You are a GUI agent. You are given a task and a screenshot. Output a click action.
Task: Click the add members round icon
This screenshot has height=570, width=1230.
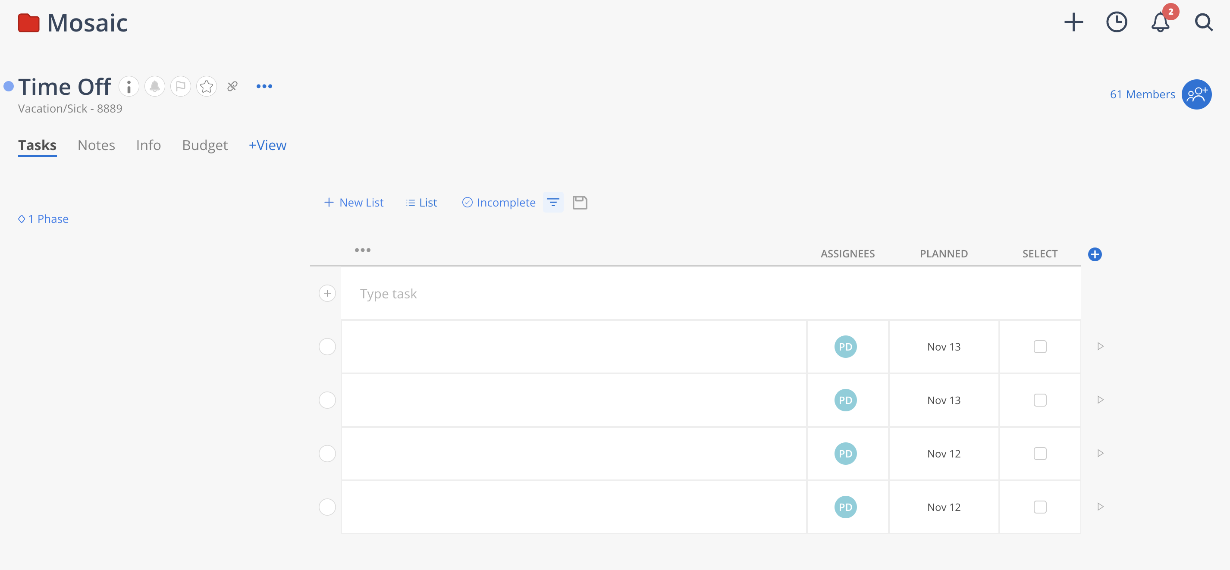1196,94
